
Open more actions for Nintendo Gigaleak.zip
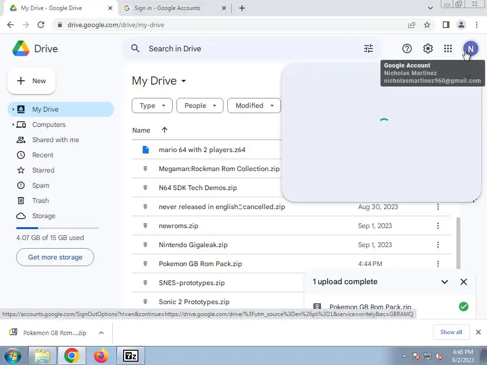pyautogui.click(x=438, y=245)
